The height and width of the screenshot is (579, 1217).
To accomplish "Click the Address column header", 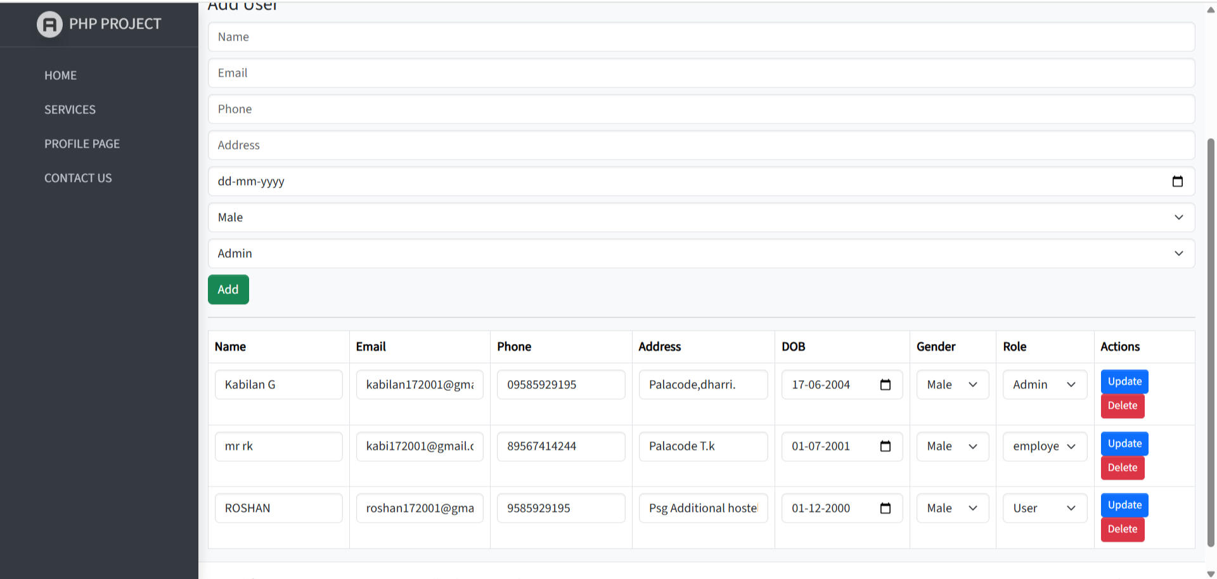I will pos(659,347).
